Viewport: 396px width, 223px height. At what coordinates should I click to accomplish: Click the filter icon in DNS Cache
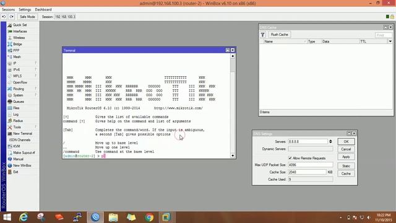262,35
